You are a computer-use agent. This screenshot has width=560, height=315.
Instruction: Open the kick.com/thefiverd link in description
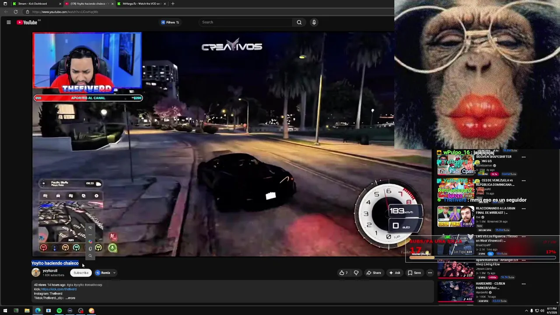tap(59, 289)
